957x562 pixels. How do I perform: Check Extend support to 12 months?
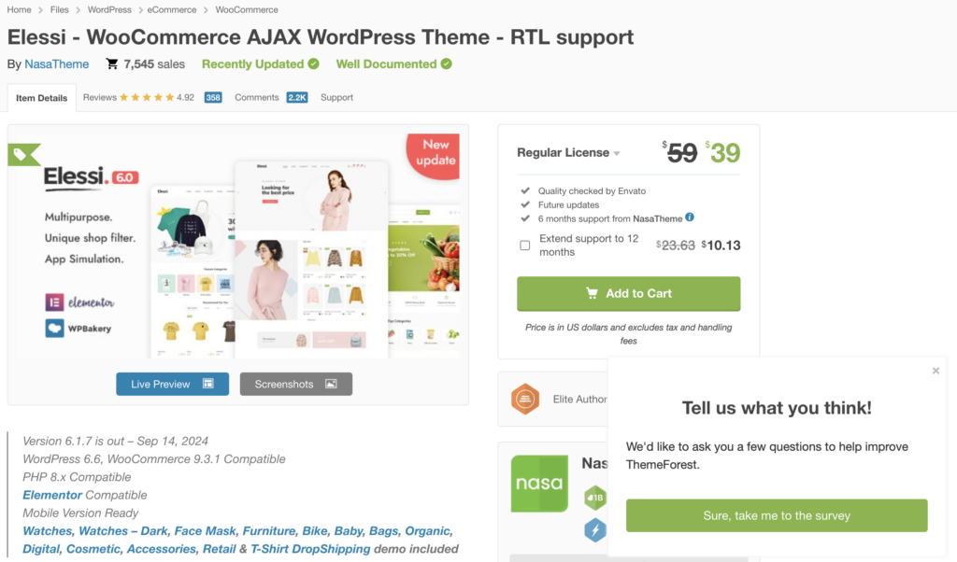(525, 245)
